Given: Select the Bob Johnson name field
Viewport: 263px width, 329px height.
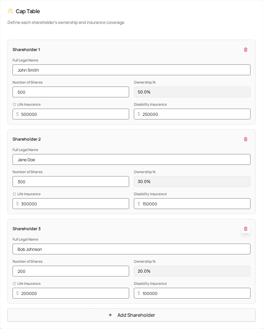Looking at the screenshot, I should coord(131,249).
